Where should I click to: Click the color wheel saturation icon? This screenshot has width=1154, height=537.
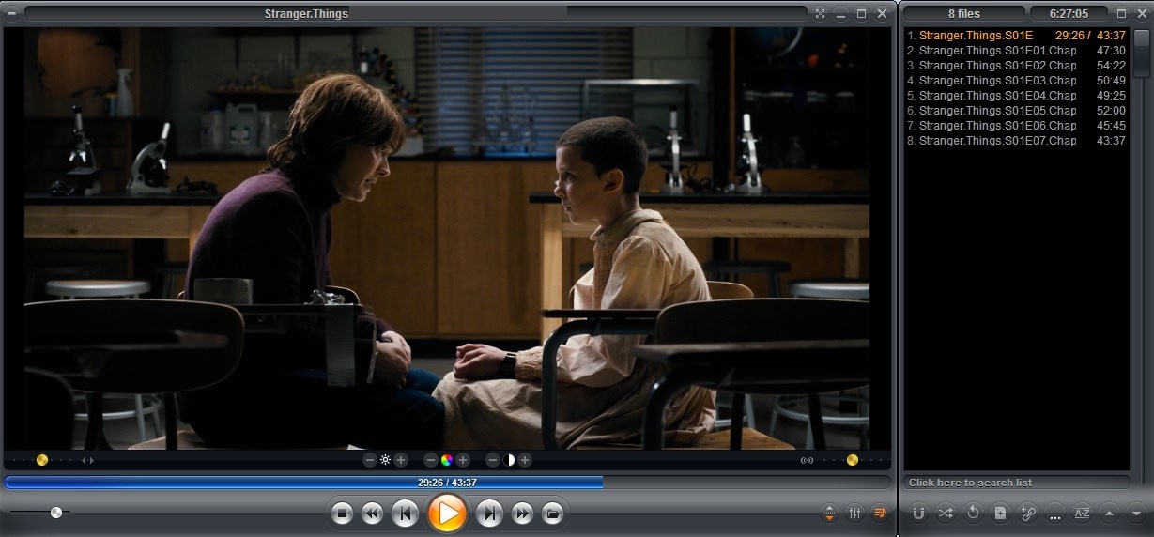click(x=447, y=460)
